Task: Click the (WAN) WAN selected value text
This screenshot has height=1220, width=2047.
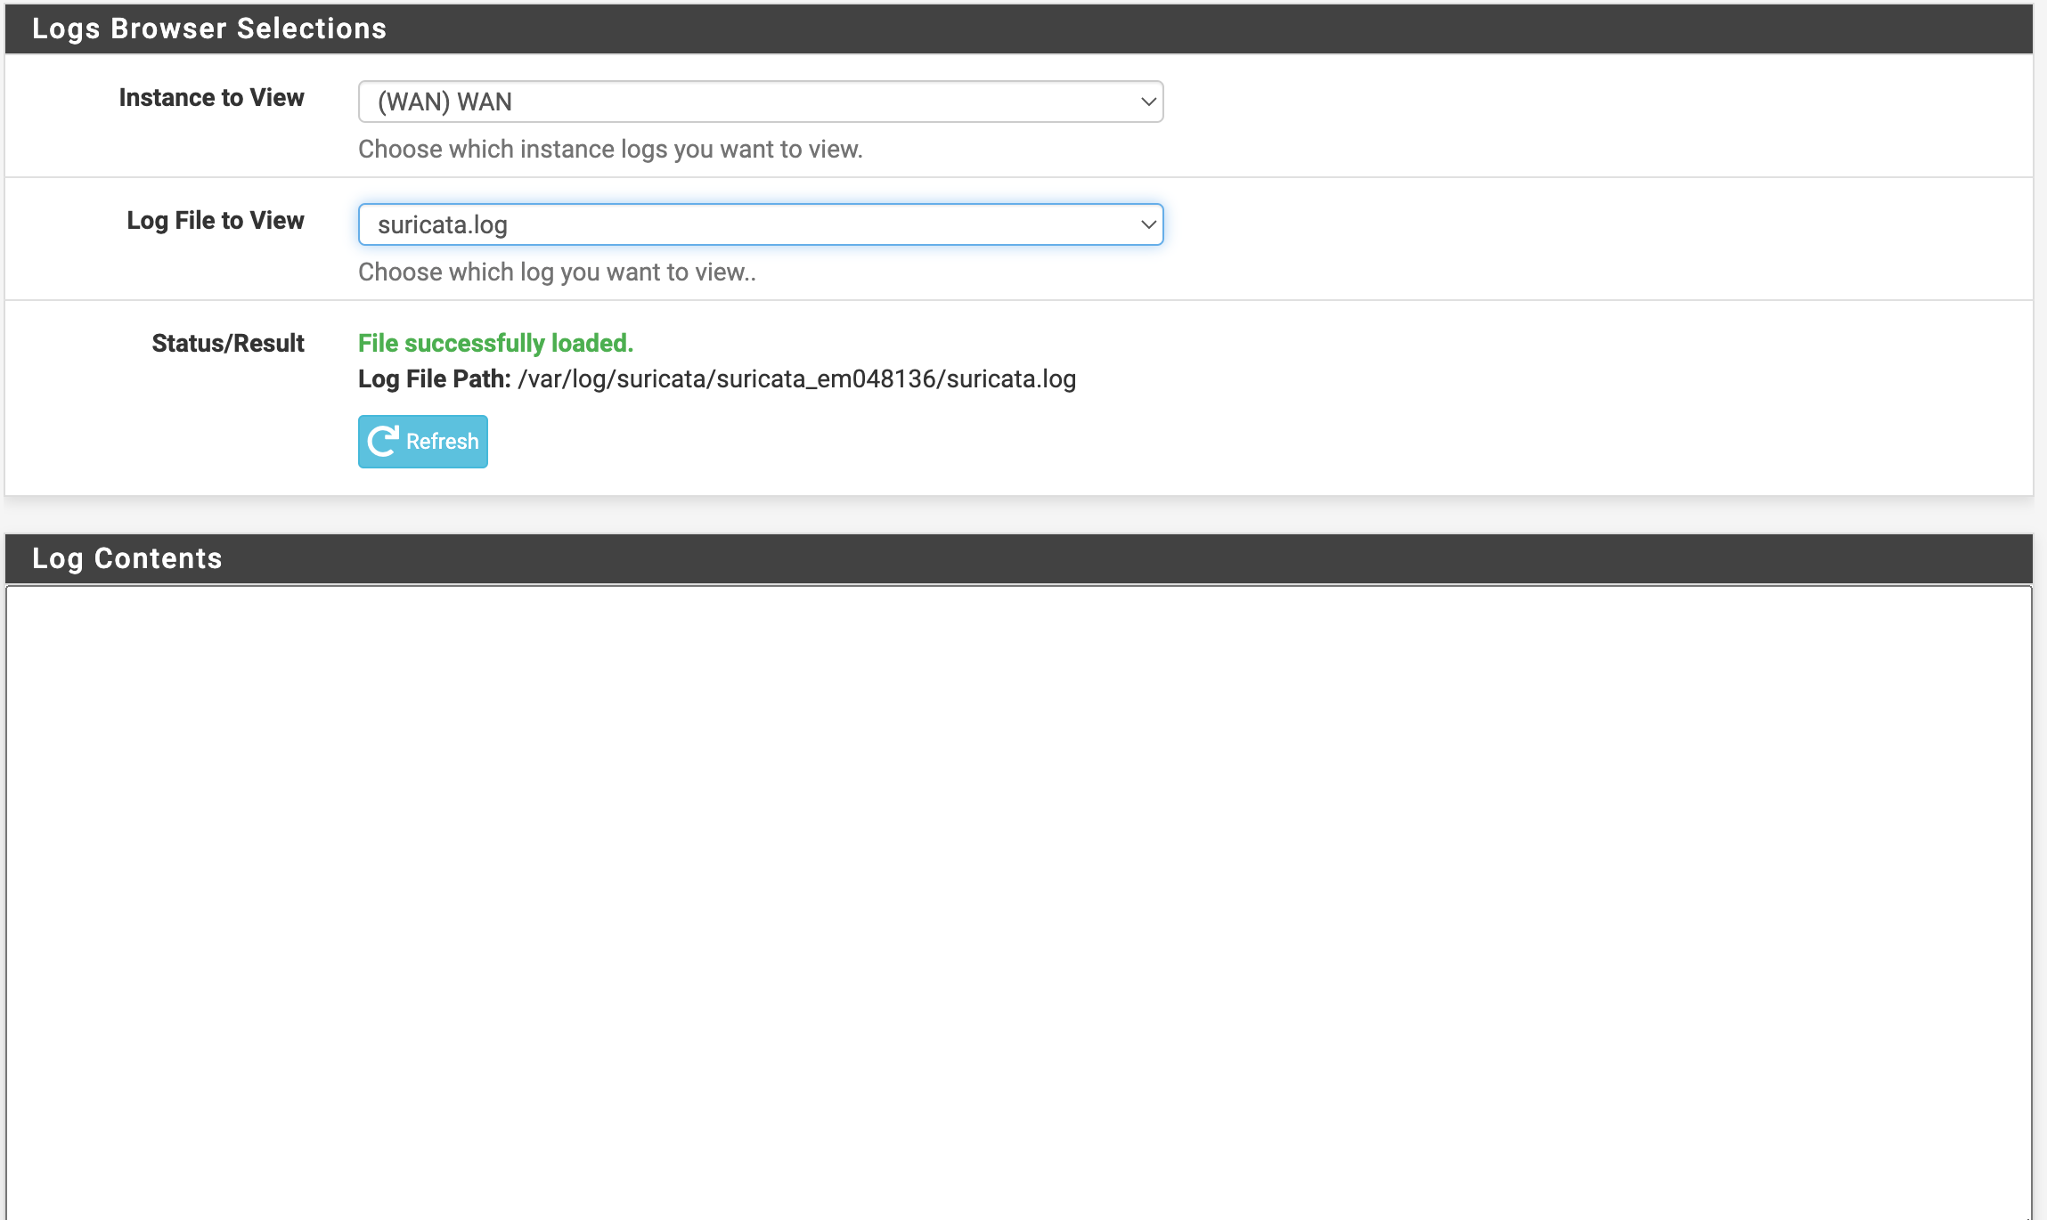Action: pyautogui.click(x=444, y=102)
